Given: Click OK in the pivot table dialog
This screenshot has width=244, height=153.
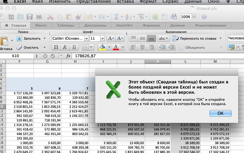Looking at the screenshot, I should click(220, 113).
